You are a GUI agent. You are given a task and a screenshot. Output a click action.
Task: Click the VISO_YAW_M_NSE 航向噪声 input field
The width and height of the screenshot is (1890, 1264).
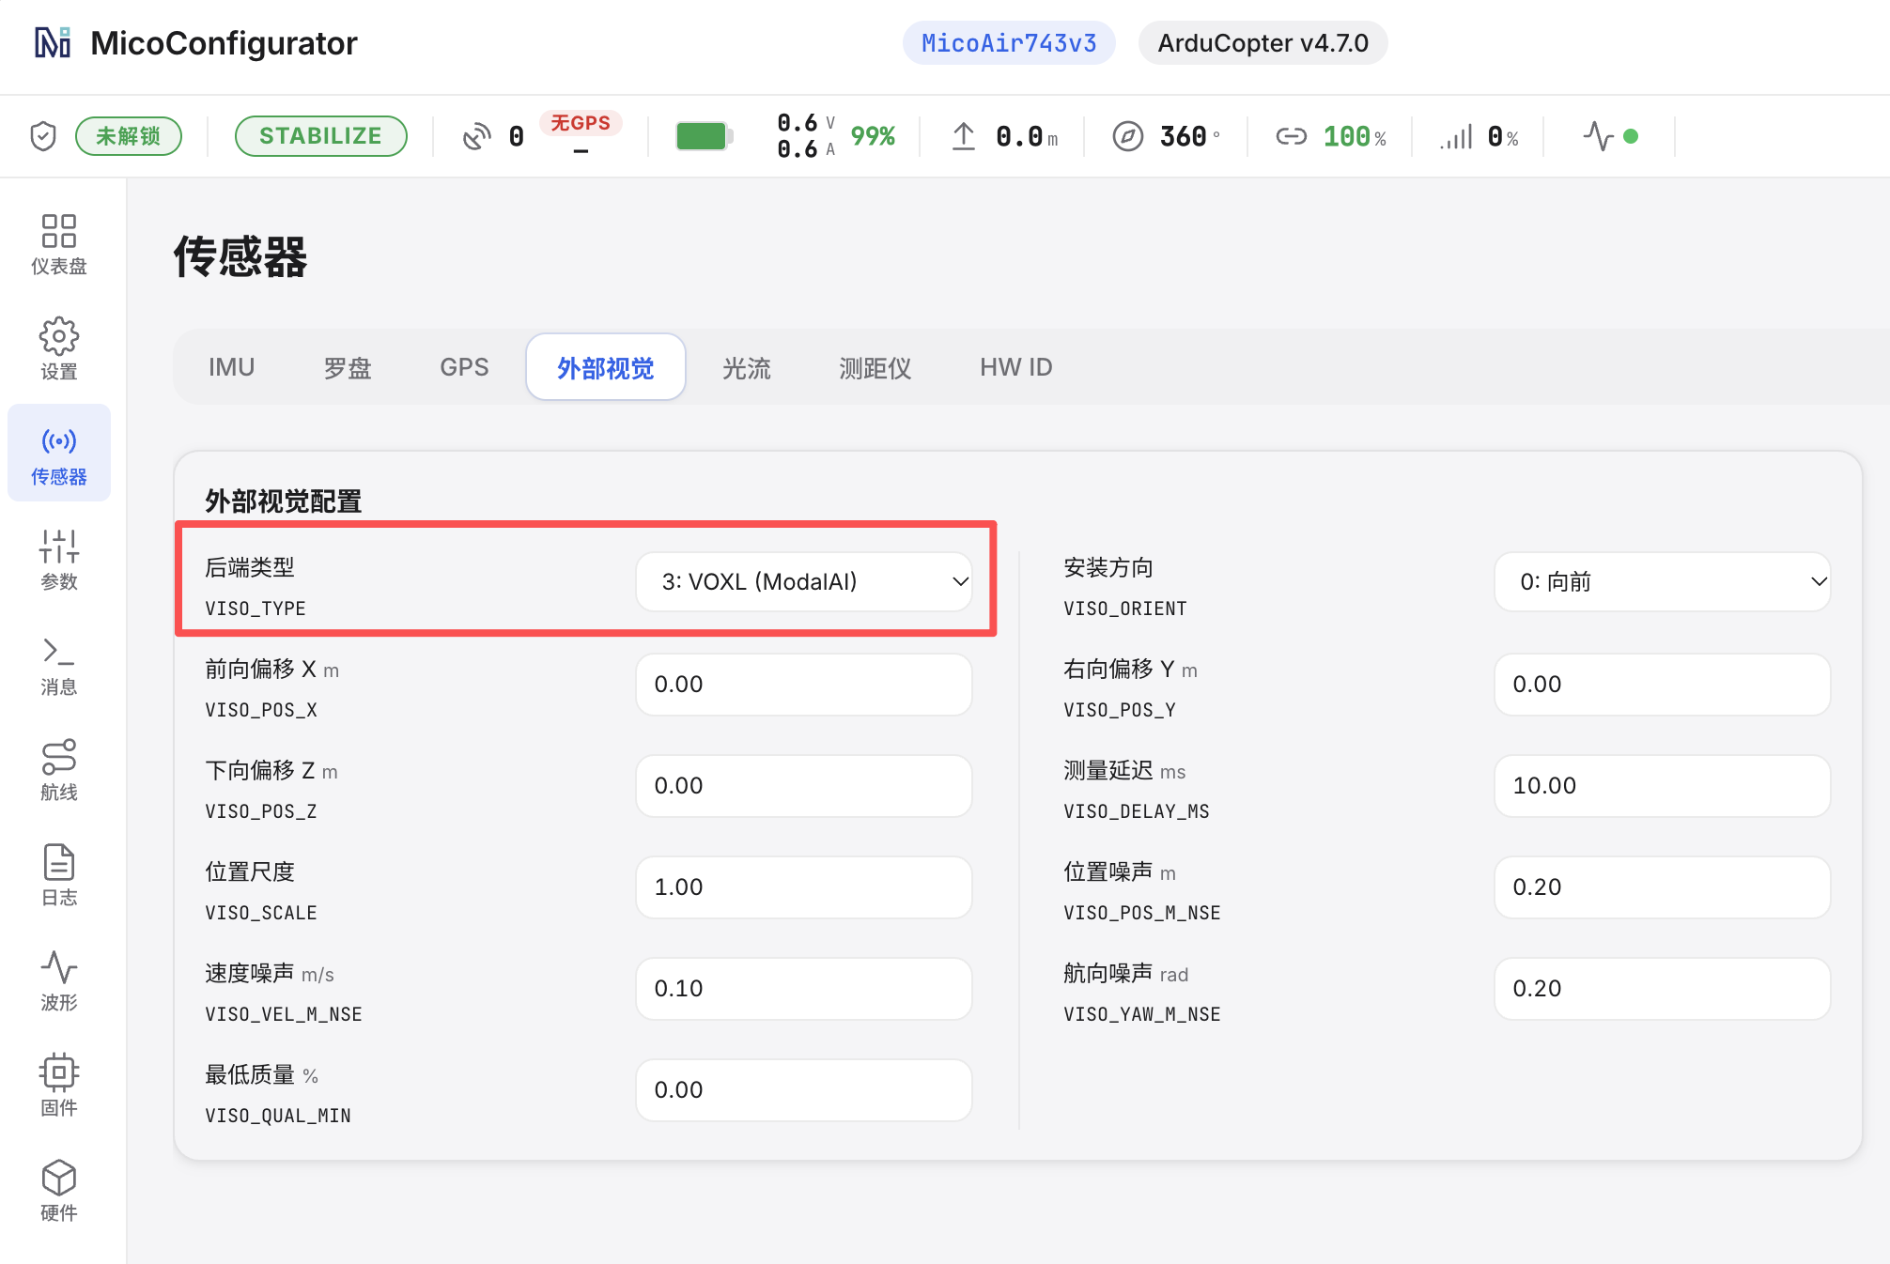click(1662, 989)
